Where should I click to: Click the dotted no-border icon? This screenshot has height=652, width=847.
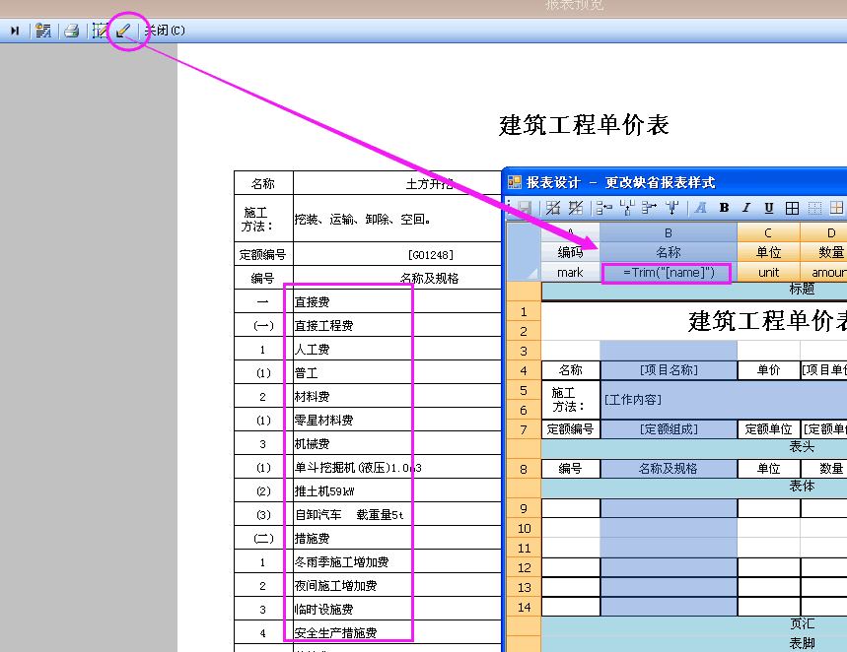click(814, 208)
